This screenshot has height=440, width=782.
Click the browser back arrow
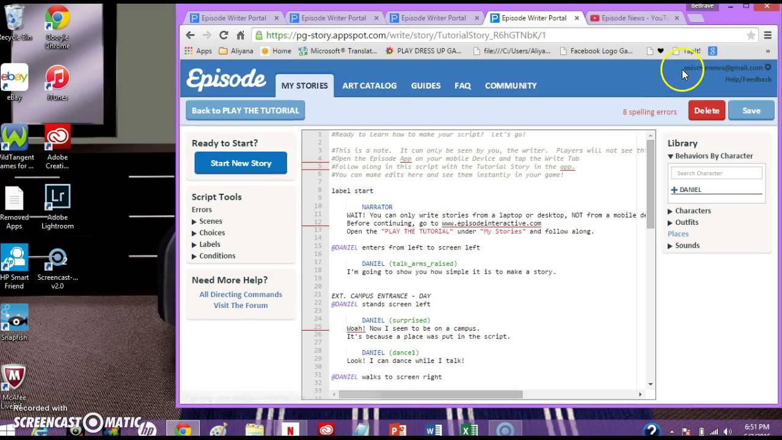click(x=190, y=35)
